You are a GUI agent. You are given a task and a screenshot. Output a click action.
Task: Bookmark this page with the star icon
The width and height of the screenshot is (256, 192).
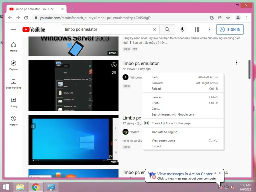[x=228, y=18]
